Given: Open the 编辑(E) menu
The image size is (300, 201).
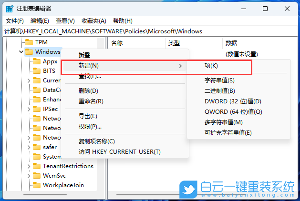Looking at the screenshot, I should pos(40,21).
